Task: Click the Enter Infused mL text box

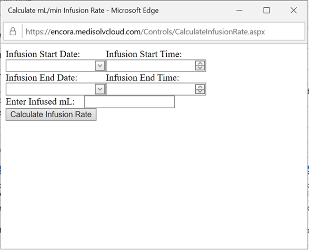Action: pos(129,102)
